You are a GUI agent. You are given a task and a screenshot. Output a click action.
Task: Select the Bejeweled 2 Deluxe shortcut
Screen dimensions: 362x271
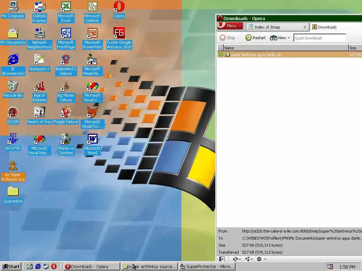click(x=66, y=65)
